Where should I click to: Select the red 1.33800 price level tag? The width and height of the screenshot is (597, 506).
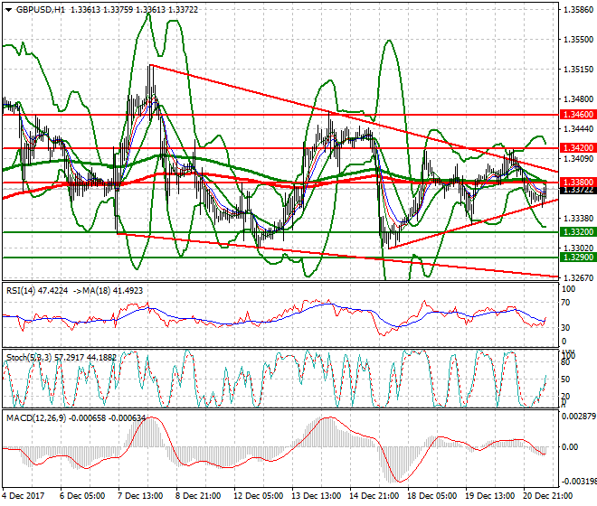click(578, 182)
